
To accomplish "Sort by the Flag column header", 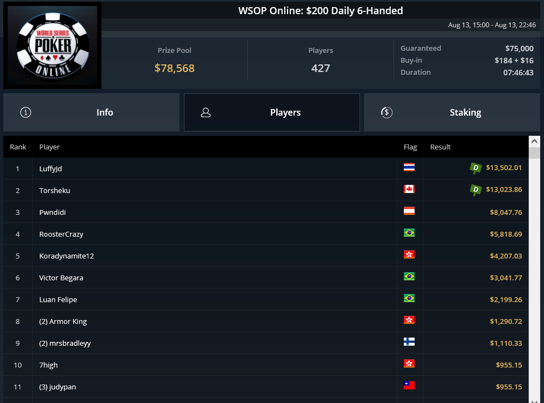I will pyautogui.click(x=410, y=147).
